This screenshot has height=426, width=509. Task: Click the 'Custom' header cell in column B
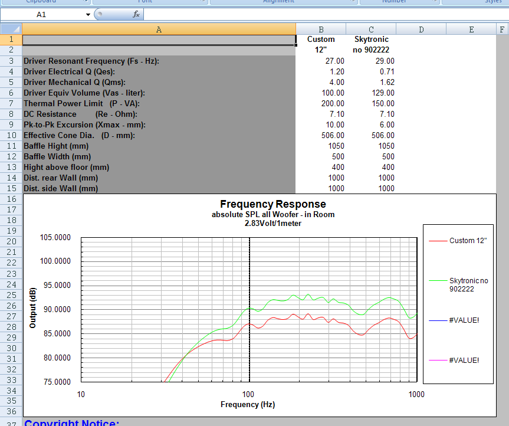click(321, 40)
